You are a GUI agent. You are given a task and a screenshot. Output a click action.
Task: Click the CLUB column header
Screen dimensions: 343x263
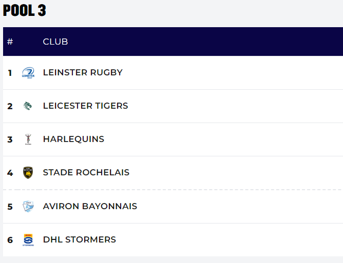pyautogui.click(x=55, y=42)
